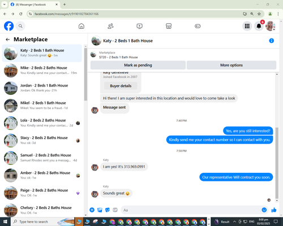This screenshot has width=283, height=226.
Task: Open the tab search dropdown arrow
Action: tap(5, 5)
